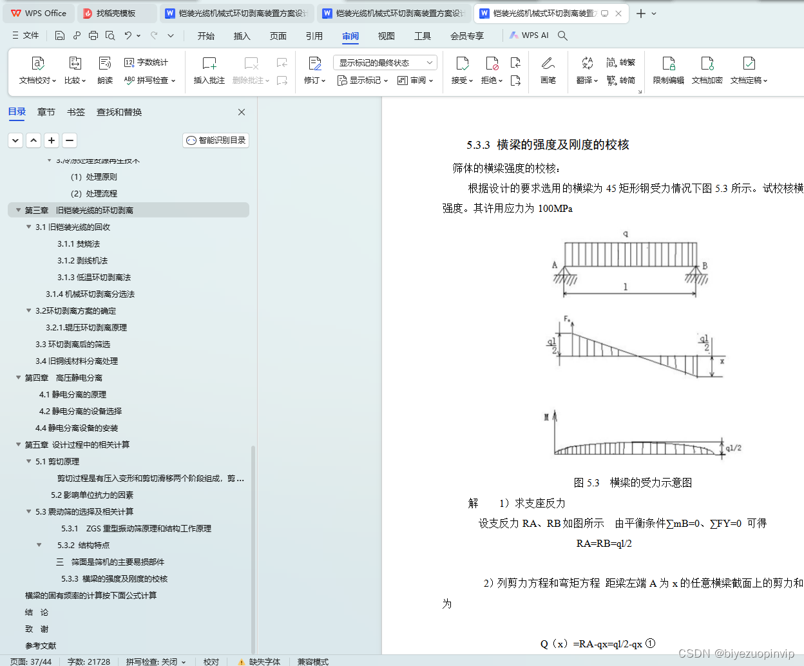The width and height of the screenshot is (804, 666).
Task: Switch to the 工具 ribbon tab
Action: [x=423, y=36]
